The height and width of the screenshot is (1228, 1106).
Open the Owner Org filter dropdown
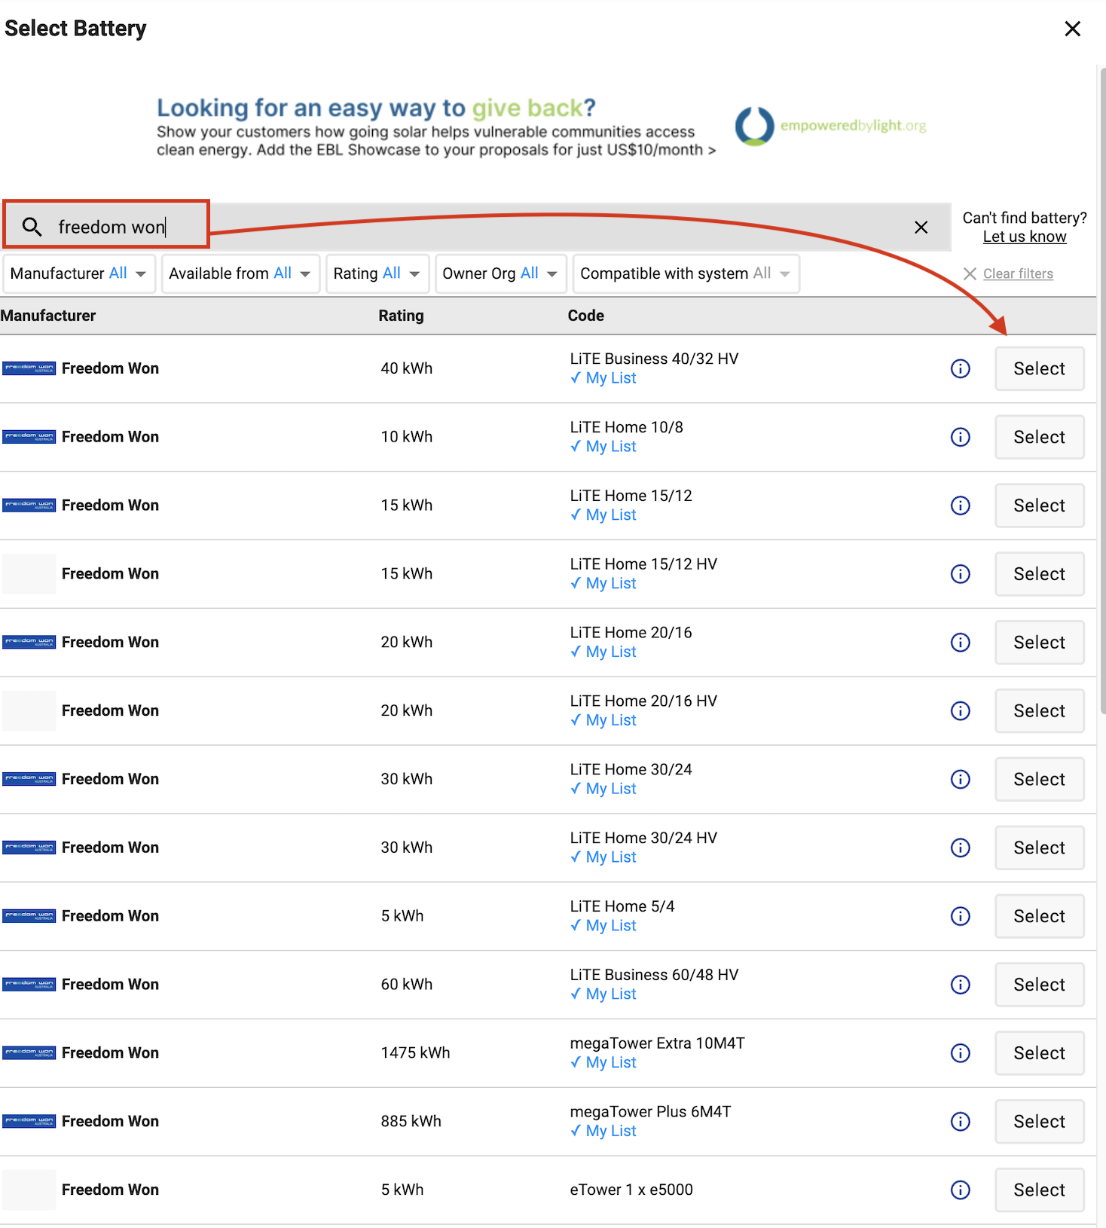500,273
